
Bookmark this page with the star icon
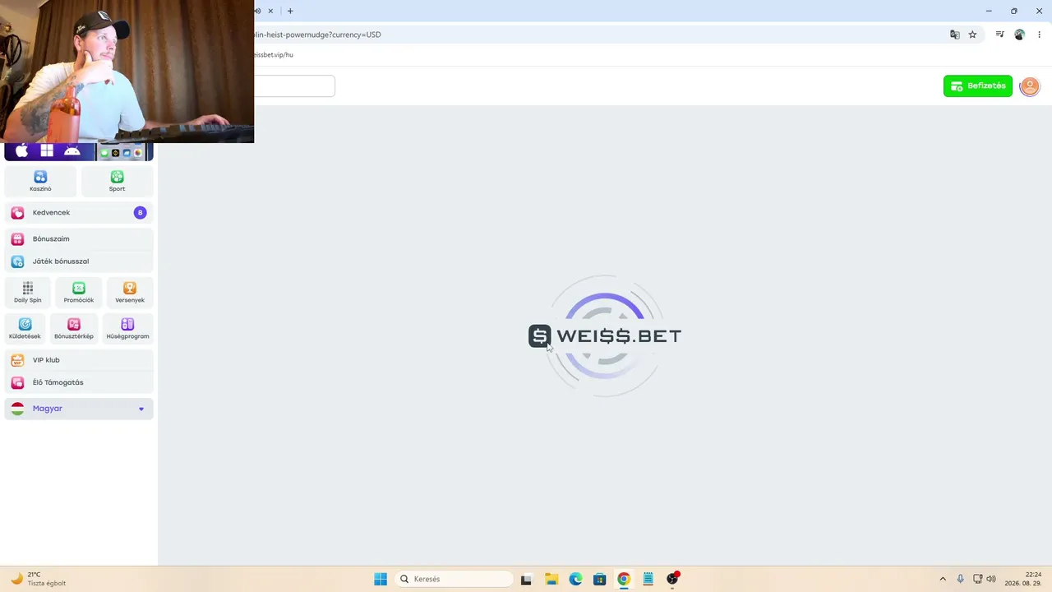(973, 35)
